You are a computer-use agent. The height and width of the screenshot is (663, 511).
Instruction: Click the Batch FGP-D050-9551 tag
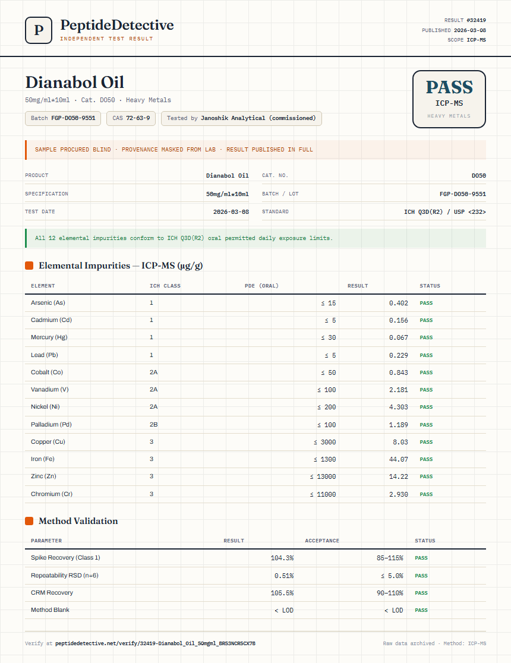point(63,118)
